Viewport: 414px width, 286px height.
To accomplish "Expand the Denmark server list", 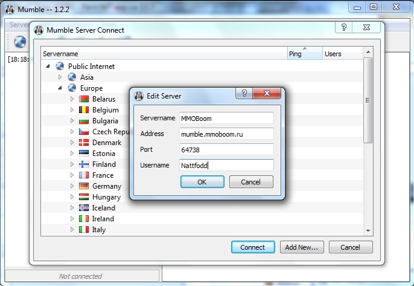I will (x=72, y=143).
